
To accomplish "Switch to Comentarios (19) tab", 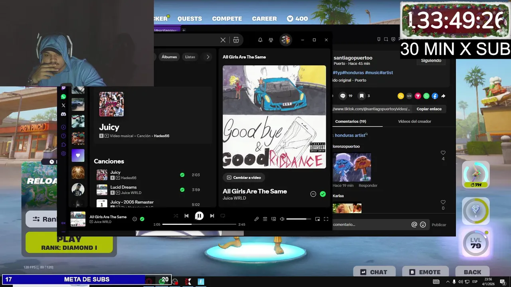I will [x=351, y=122].
